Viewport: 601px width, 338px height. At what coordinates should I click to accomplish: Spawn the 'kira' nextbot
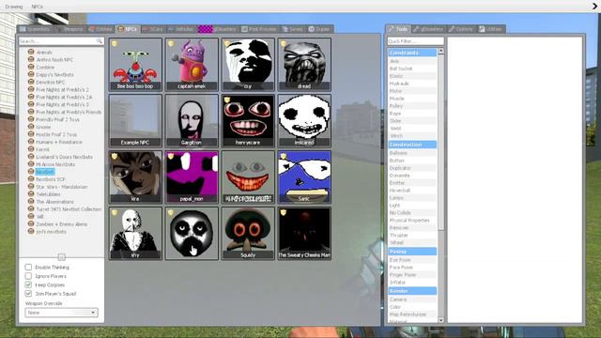tap(135, 177)
